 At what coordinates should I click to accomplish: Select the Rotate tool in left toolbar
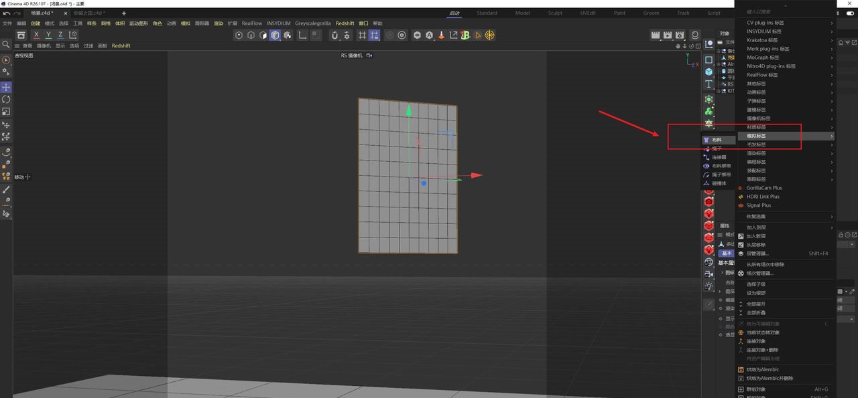click(x=6, y=99)
